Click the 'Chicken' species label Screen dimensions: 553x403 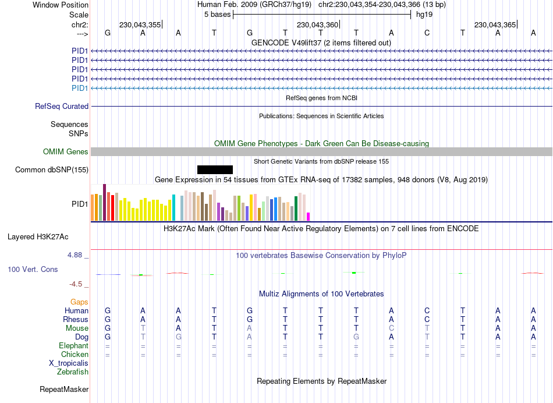click(x=75, y=354)
